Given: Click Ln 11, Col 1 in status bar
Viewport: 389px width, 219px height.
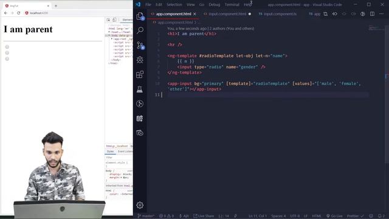Looking at the screenshot, I should click(258, 216).
